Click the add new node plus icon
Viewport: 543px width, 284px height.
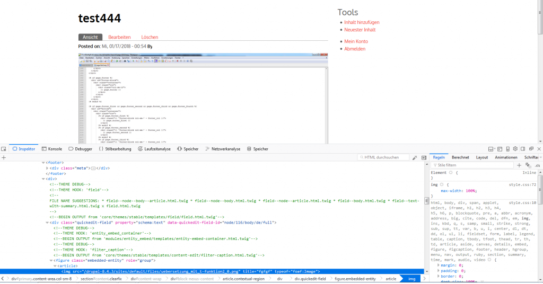4,158
